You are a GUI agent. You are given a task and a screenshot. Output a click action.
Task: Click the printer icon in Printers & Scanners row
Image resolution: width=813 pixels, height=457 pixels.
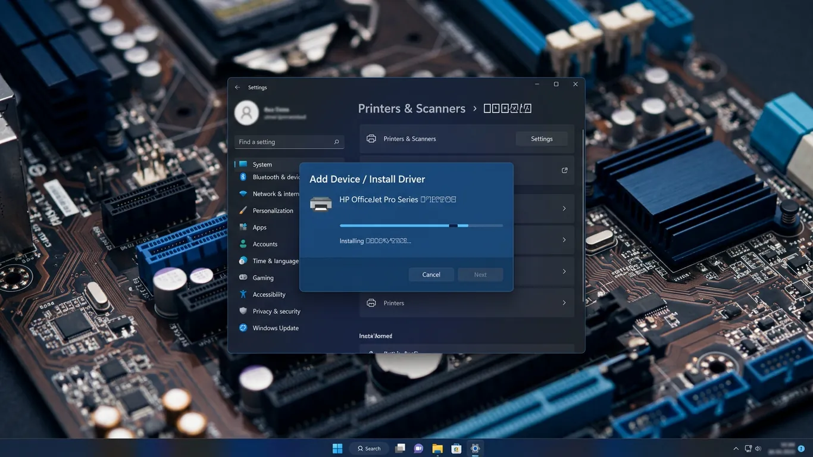pyautogui.click(x=371, y=139)
